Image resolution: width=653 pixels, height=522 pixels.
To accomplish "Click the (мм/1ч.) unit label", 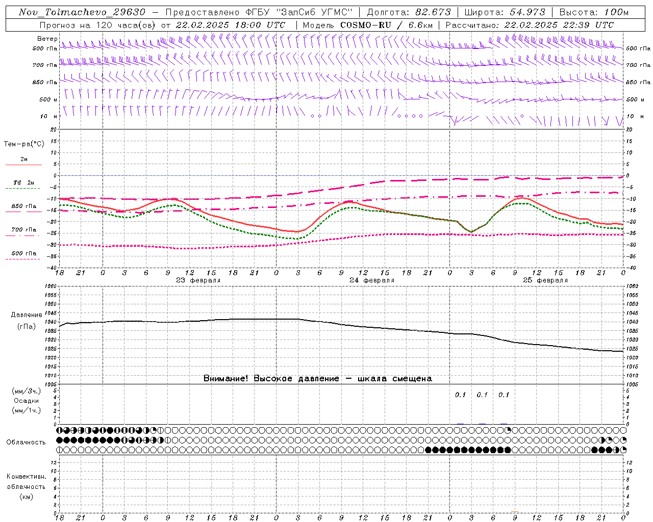I will (x=27, y=410).
